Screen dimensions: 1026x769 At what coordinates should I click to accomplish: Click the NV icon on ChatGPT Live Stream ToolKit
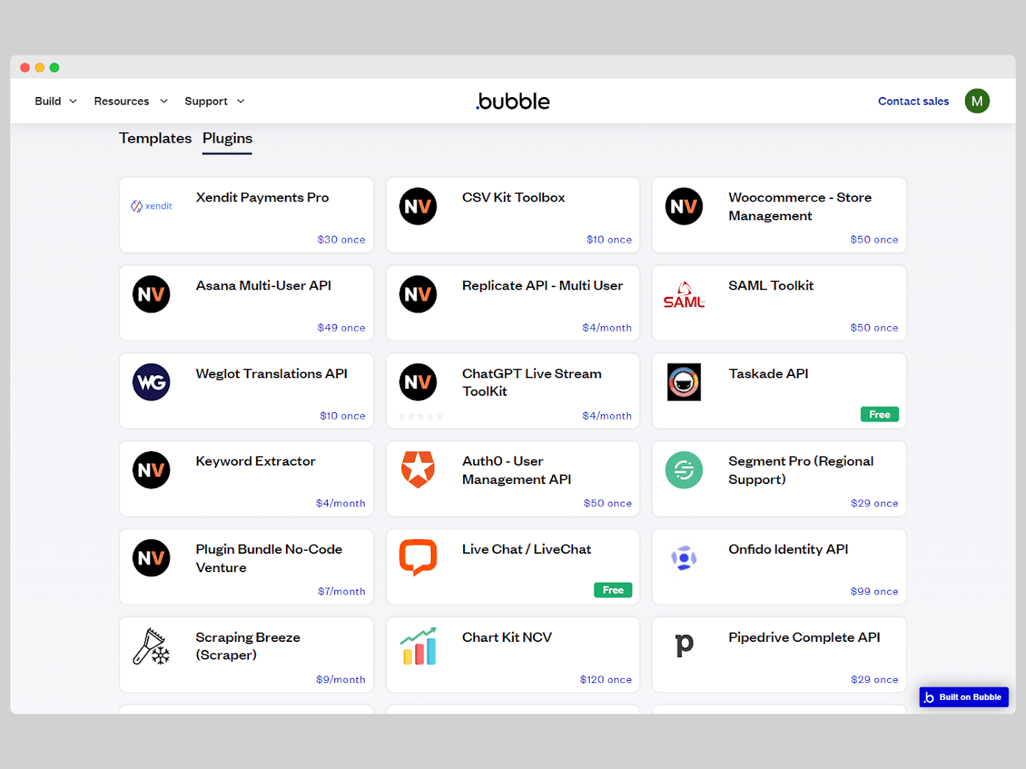point(418,382)
